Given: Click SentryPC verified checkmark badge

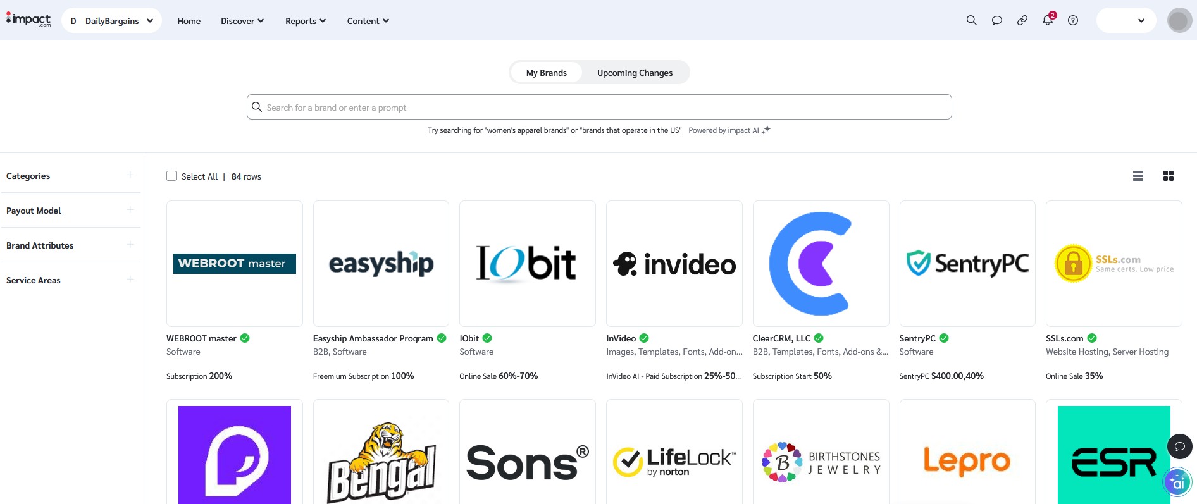Looking at the screenshot, I should (944, 338).
